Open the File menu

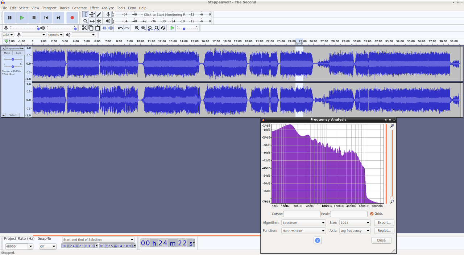(4, 8)
